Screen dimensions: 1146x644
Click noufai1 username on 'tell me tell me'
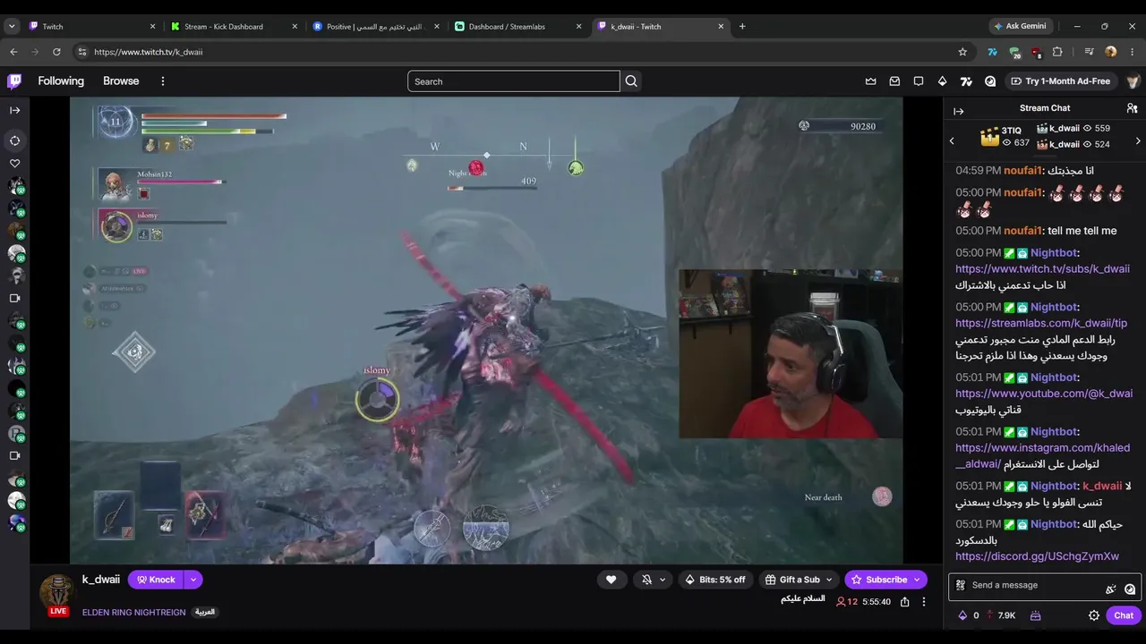[x=1023, y=231]
